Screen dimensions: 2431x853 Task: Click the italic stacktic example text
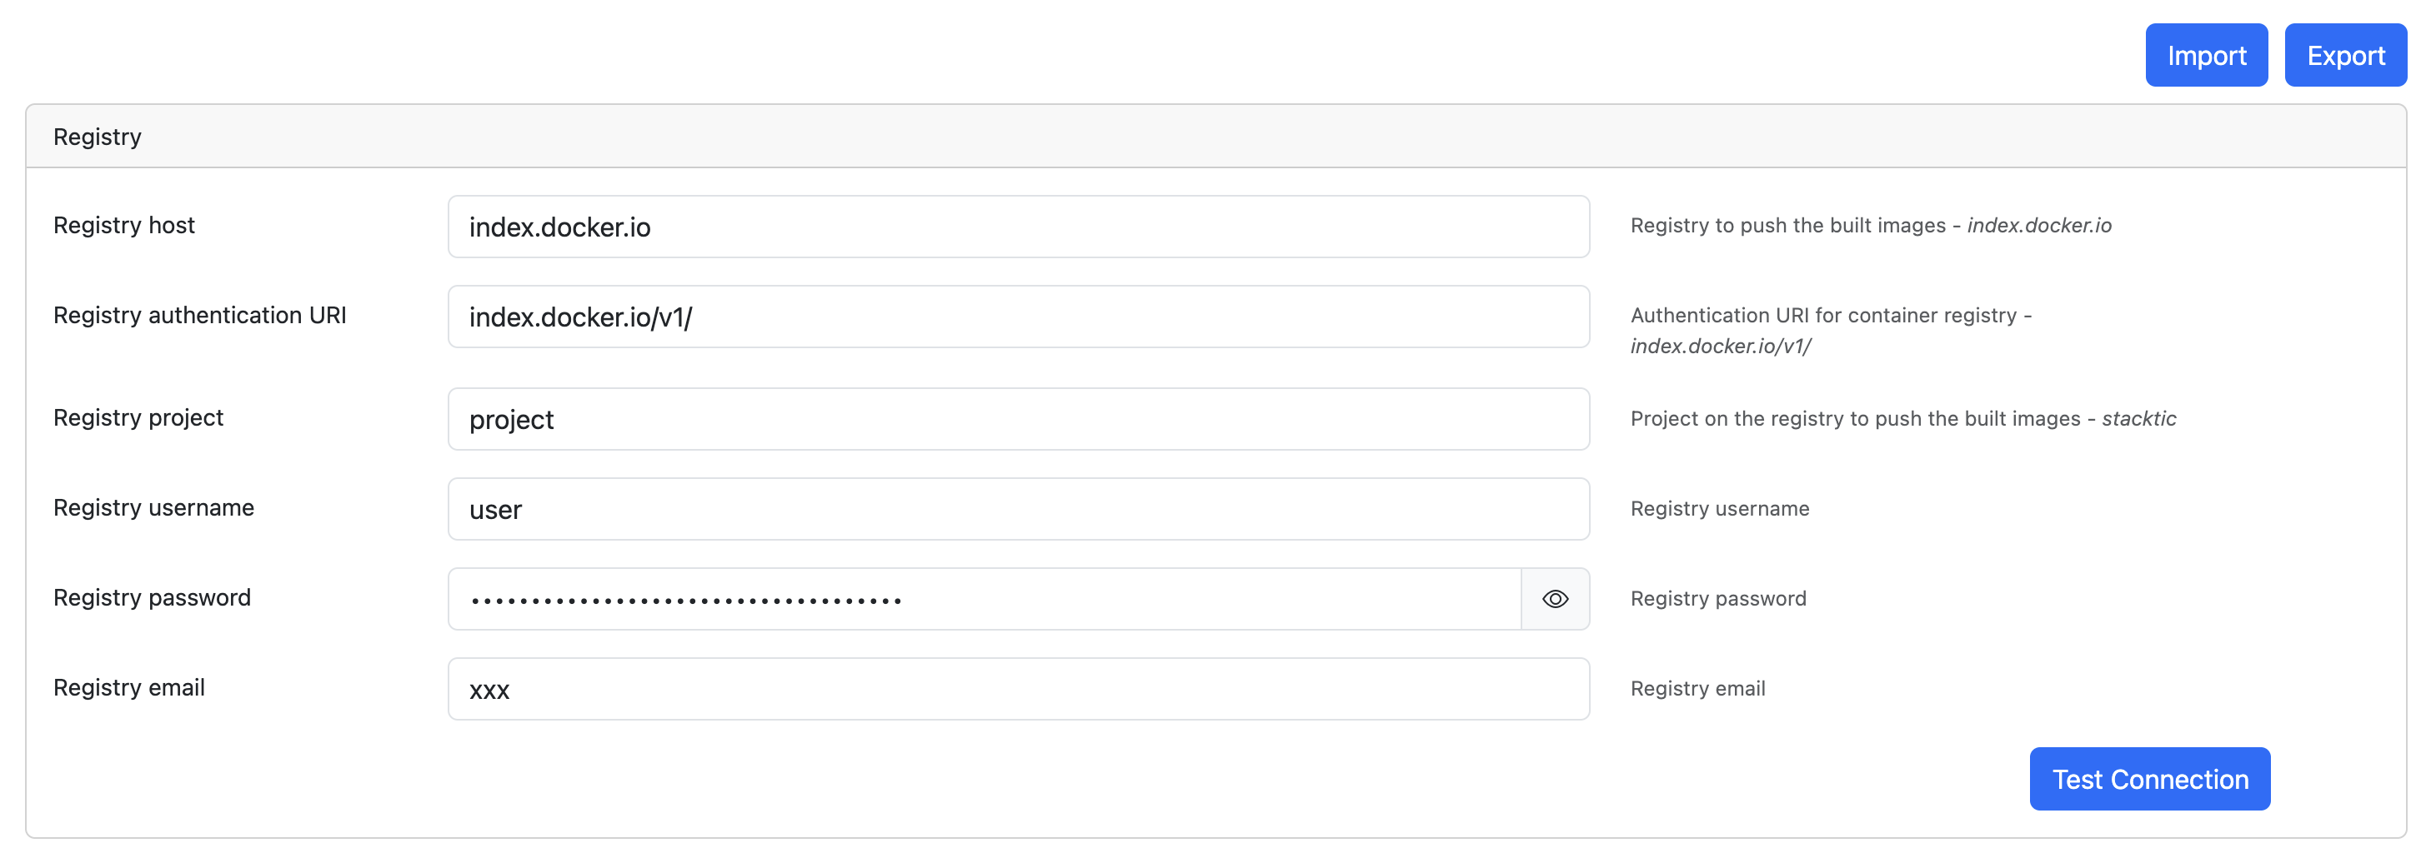click(x=2138, y=418)
